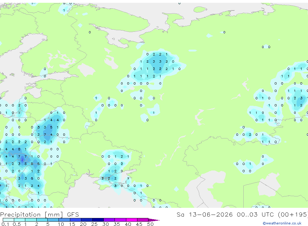Image resolution: width=308 pixels, height=226 pixels.
Task: Click the legend scale label '35'
Action: point(117,224)
